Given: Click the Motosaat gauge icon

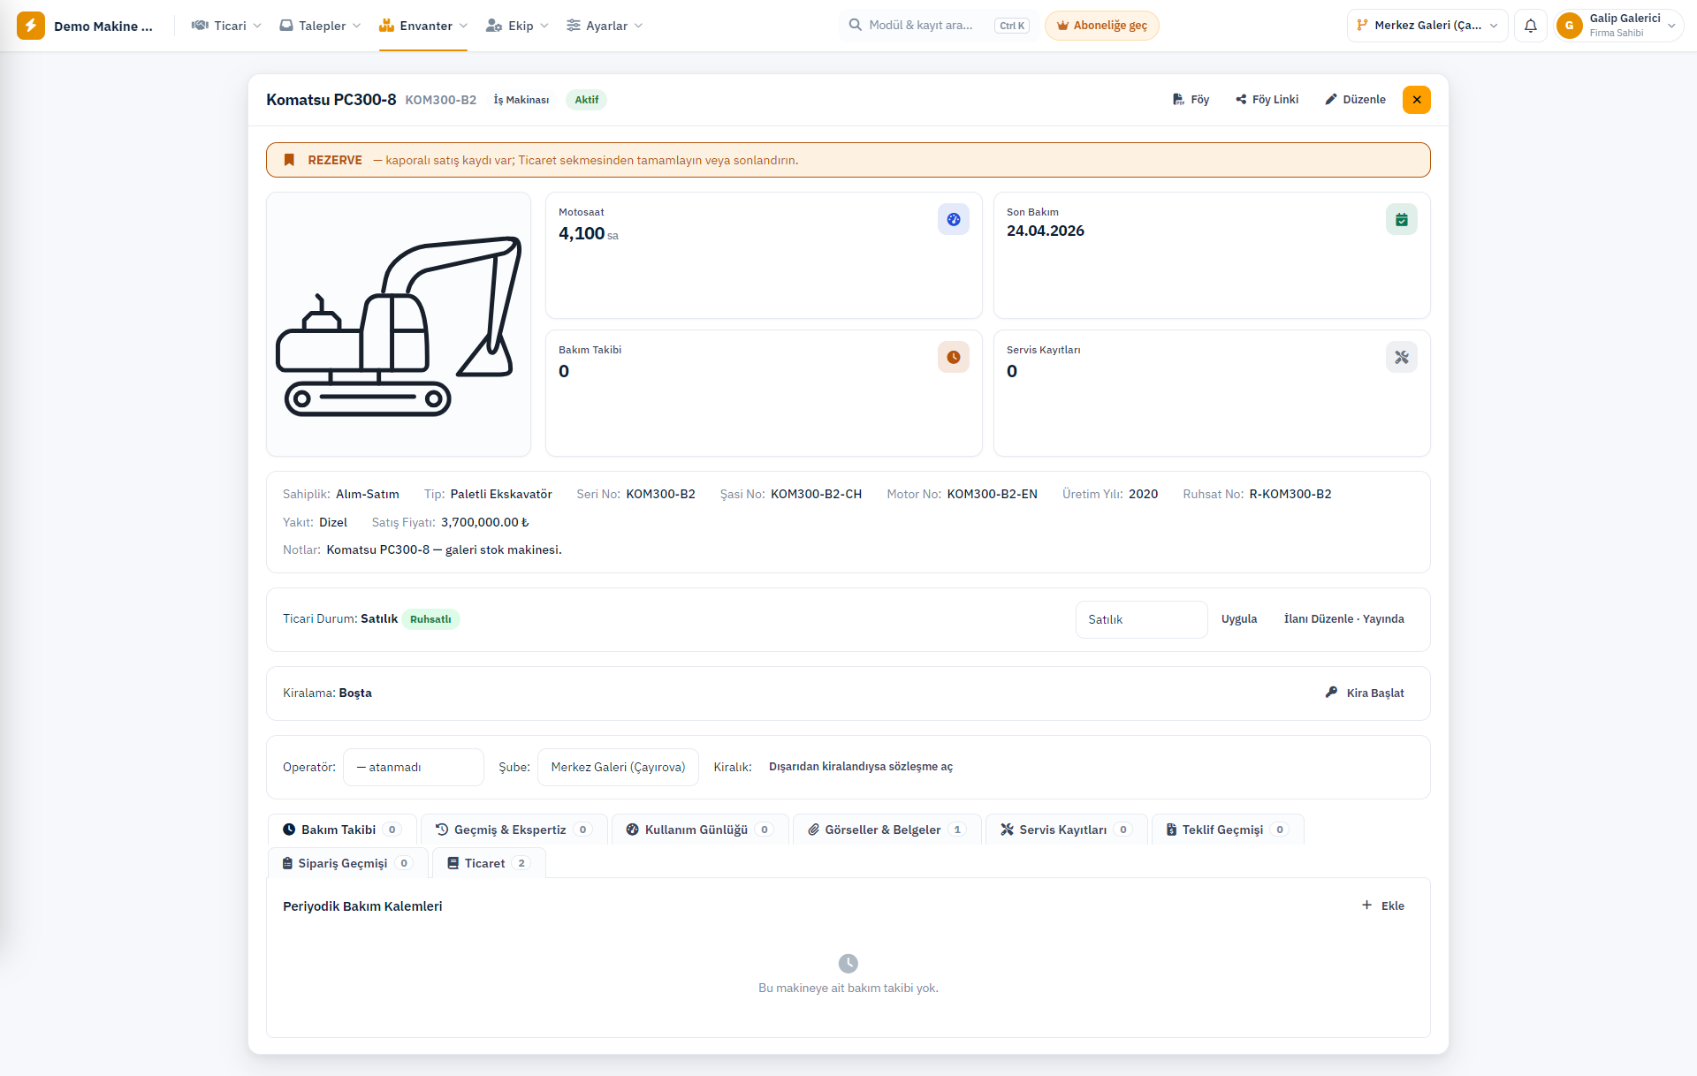Looking at the screenshot, I should tap(954, 219).
